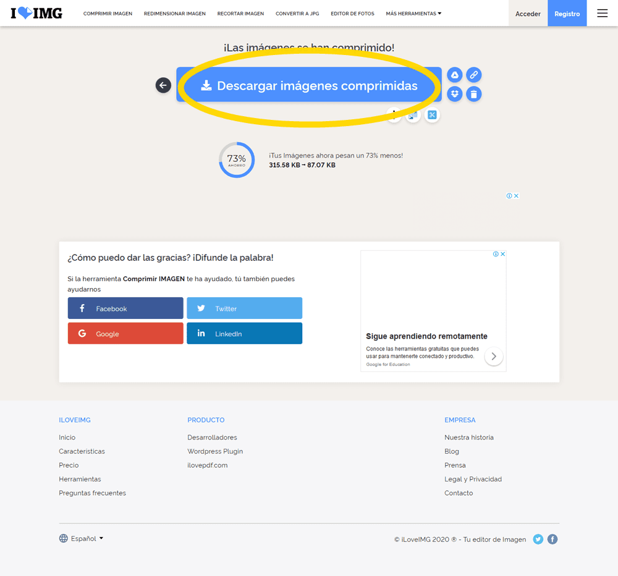Copy the share link icon
Viewport: 618px width, 576px height.
pyautogui.click(x=473, y=75)
